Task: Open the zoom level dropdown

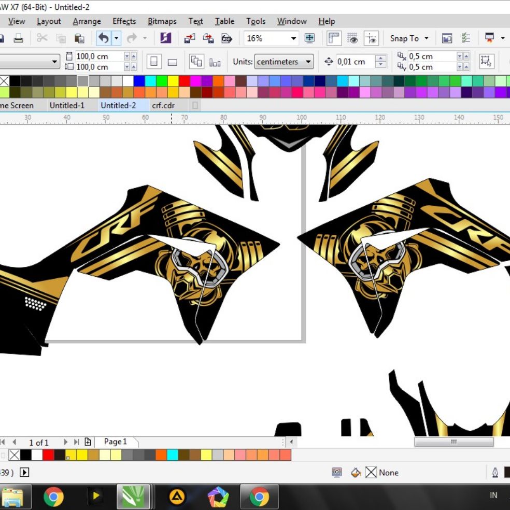Action: [293, 38]
